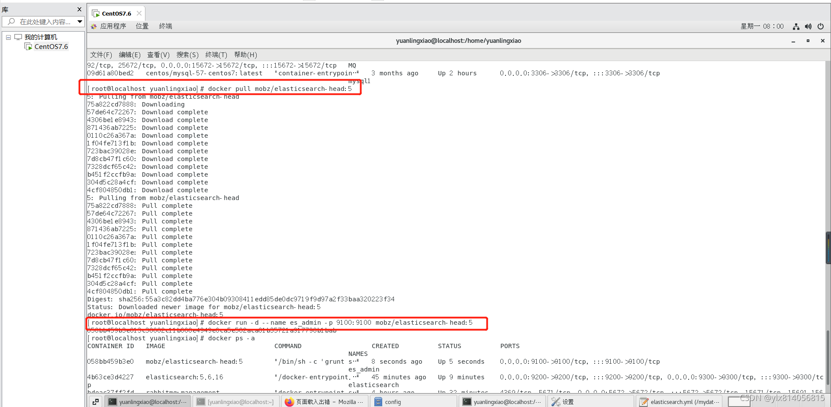
Task: Click the docker pull mobz/elasticsearch-head:5 command line
Action: (x=219, y=89)
